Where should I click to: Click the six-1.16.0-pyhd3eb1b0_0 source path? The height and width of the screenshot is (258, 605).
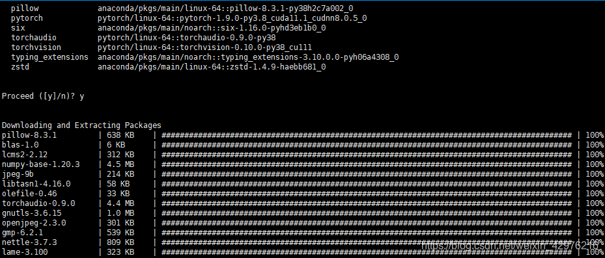point(212,28)
